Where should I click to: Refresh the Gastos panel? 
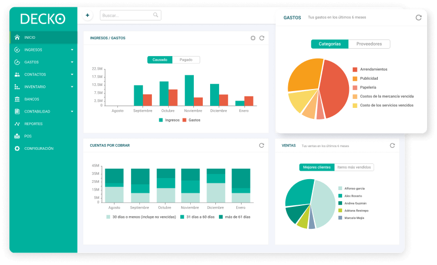[418, 17]
